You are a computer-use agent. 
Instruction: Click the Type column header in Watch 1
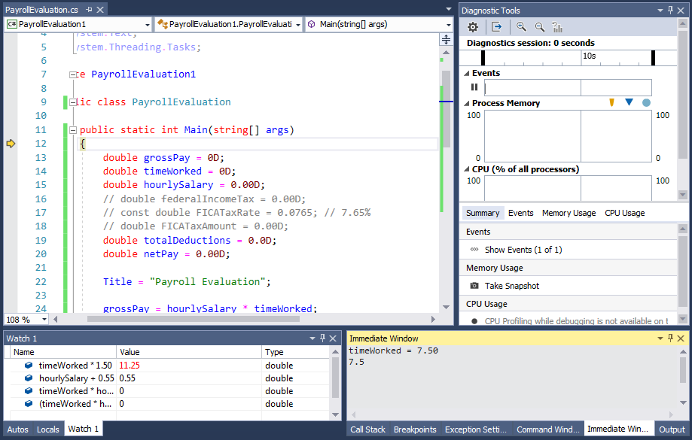point(295,352)
